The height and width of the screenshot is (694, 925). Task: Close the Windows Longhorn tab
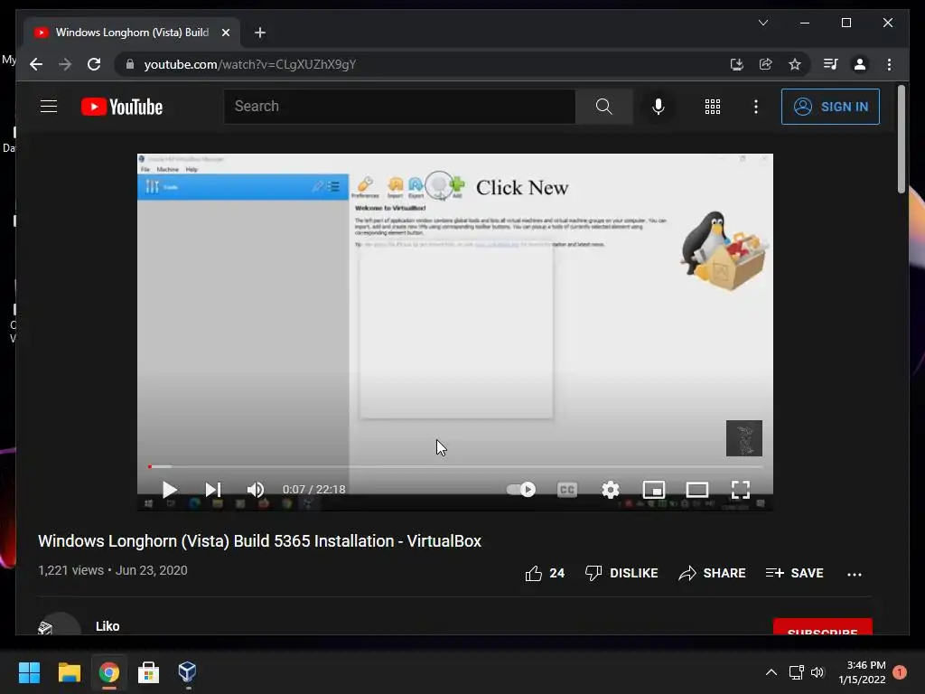coord(225,33)
